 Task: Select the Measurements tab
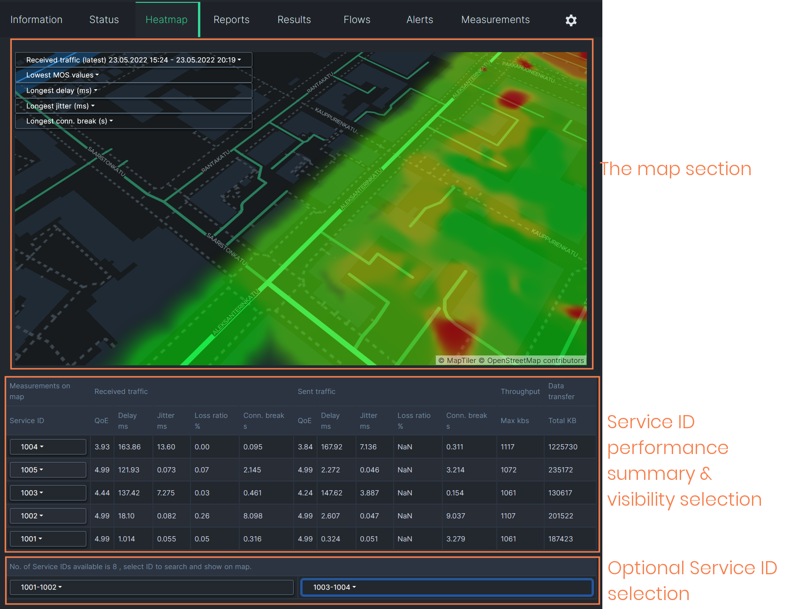pyautogui.click(x=495, y=20)
